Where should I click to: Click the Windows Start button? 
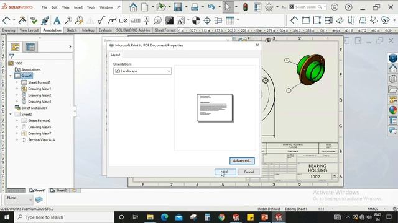point(7,217)
